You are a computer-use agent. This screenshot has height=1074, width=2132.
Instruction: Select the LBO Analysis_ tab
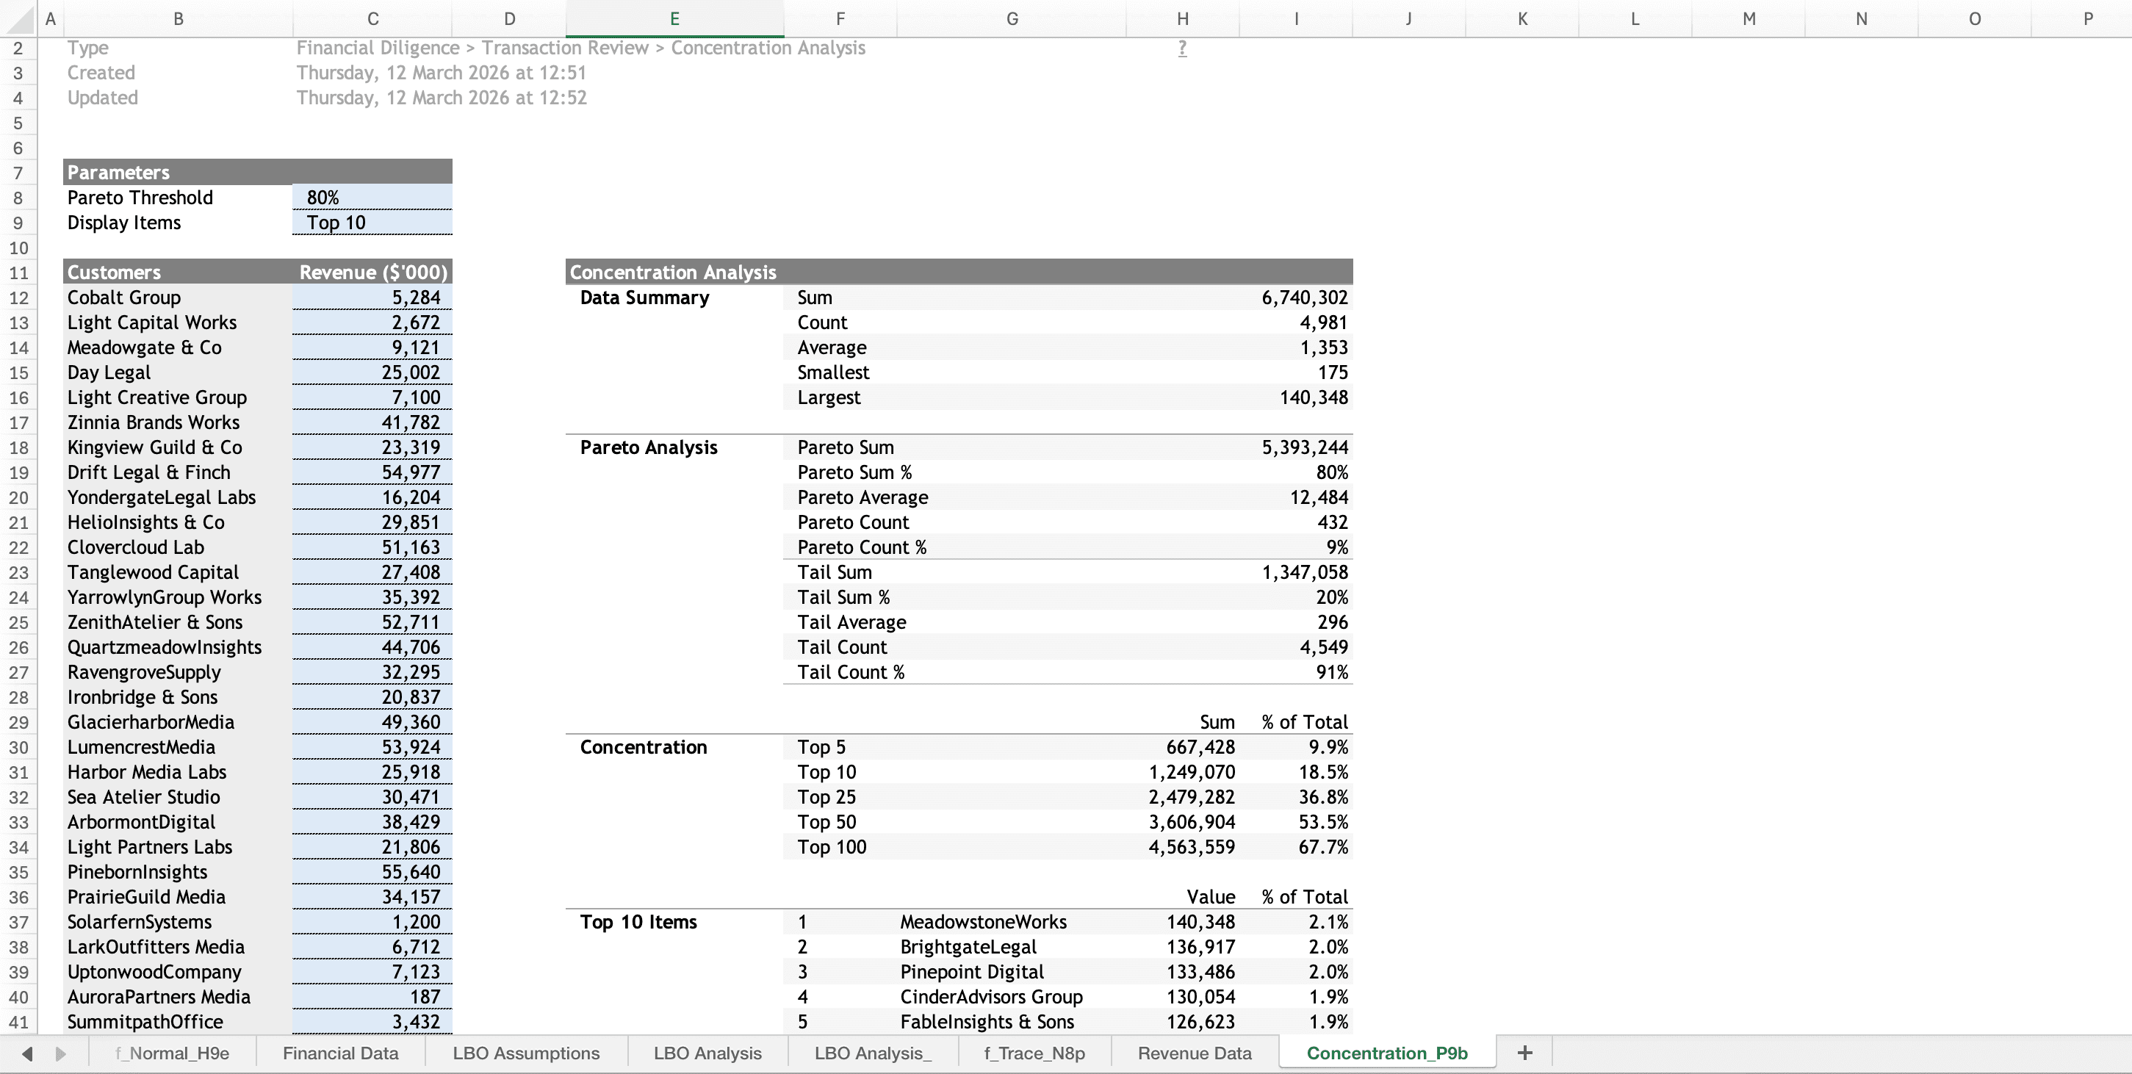pos(872,1053)
